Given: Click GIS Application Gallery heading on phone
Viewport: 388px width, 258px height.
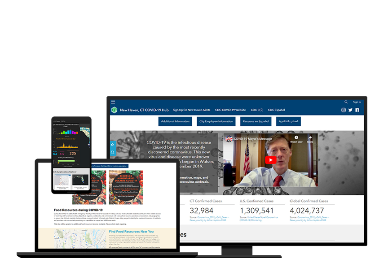Looking at the screenshot, I should point(65,172).
